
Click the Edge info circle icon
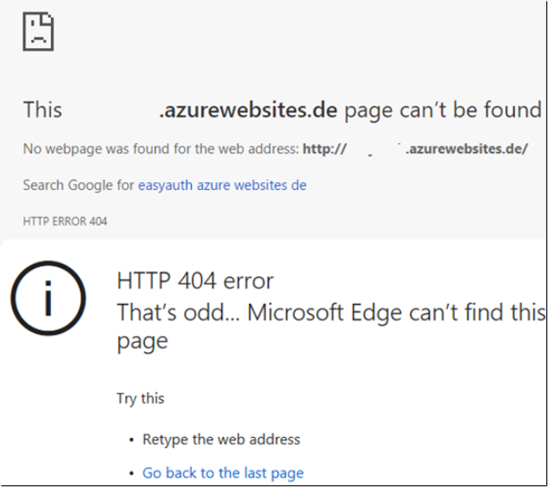[48, 298]
